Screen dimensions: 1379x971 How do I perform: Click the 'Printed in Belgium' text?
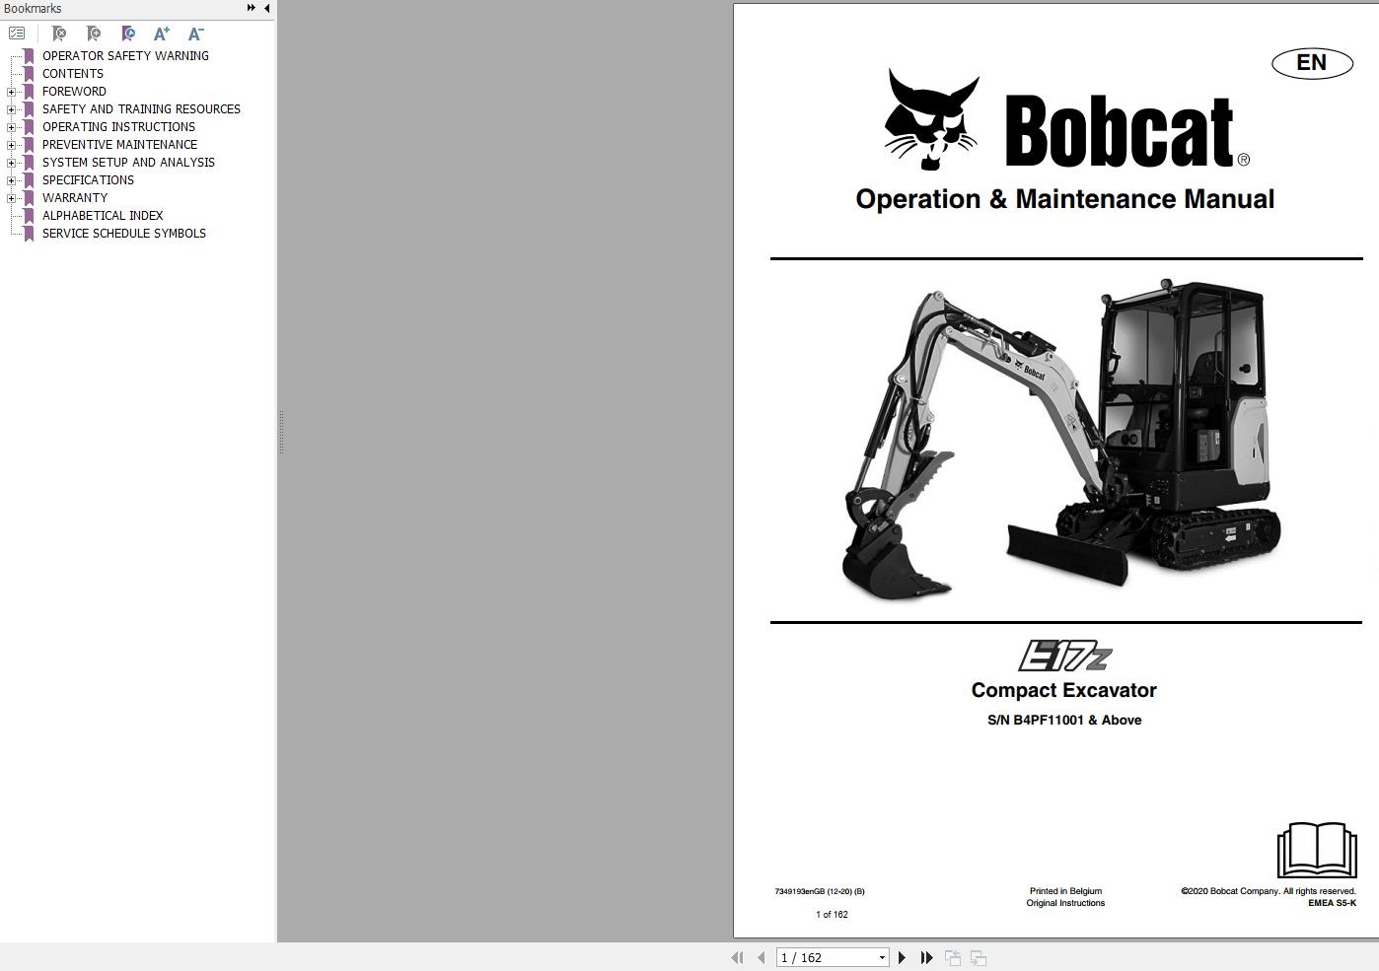pyautogui.click(x=1065, y=891)
